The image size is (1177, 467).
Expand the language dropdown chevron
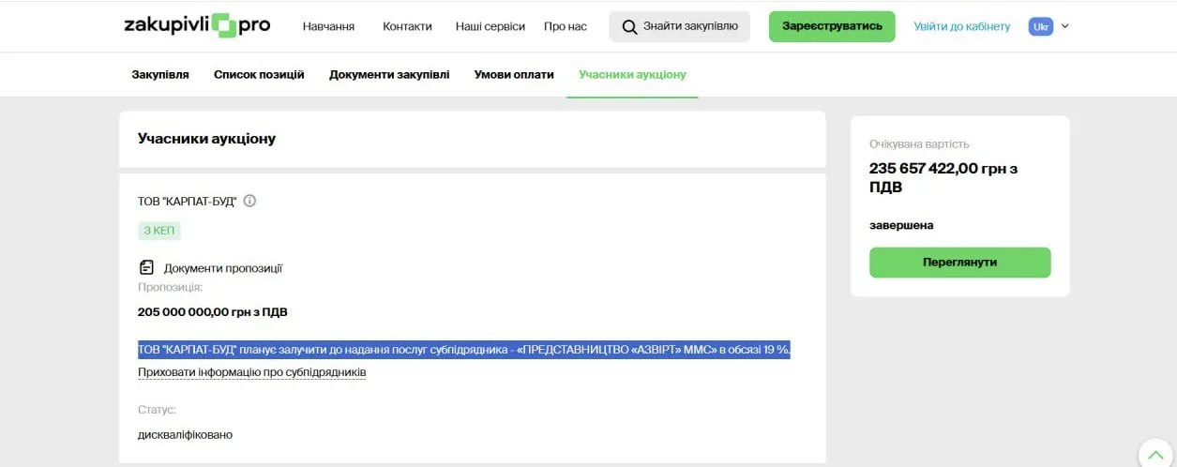1065,26
